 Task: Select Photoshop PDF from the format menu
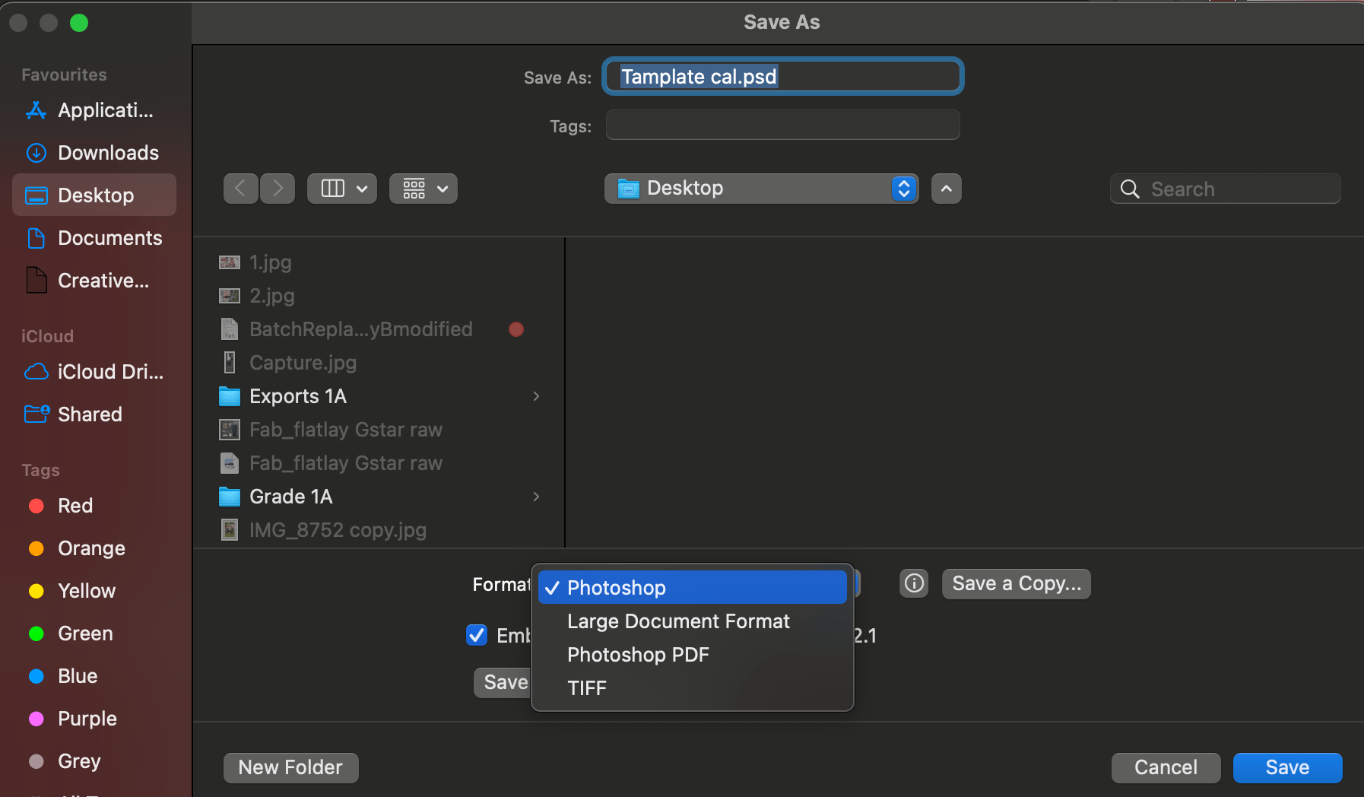(x=638, y=654)
